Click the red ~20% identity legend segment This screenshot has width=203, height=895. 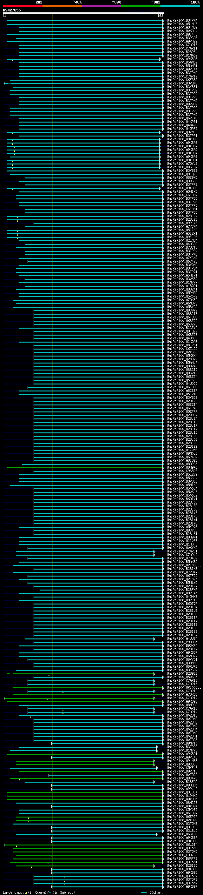23,6
